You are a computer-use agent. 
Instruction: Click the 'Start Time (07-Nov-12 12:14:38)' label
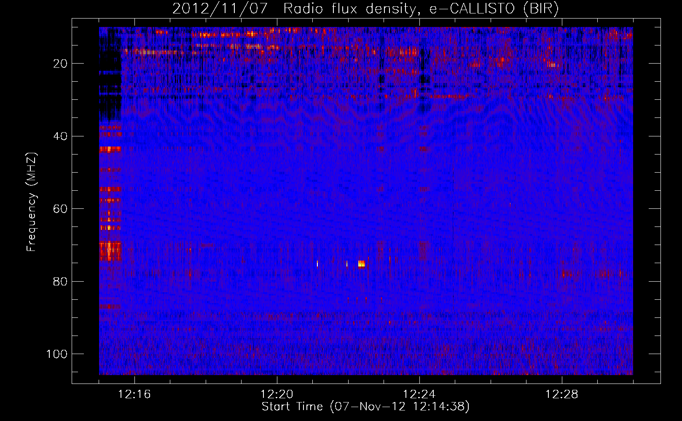coord(365,407)
